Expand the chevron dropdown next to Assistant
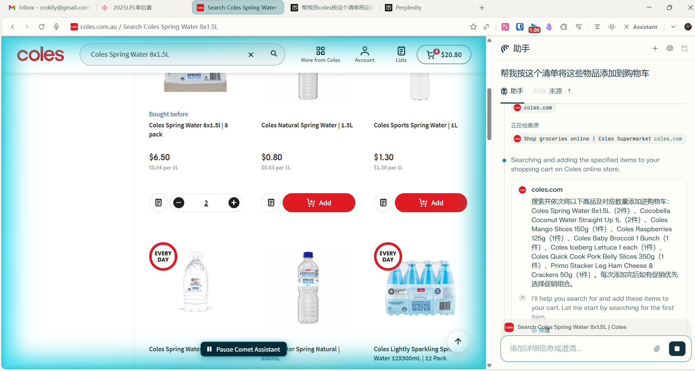This screenshot has width=695, height=371. [673, 27]
